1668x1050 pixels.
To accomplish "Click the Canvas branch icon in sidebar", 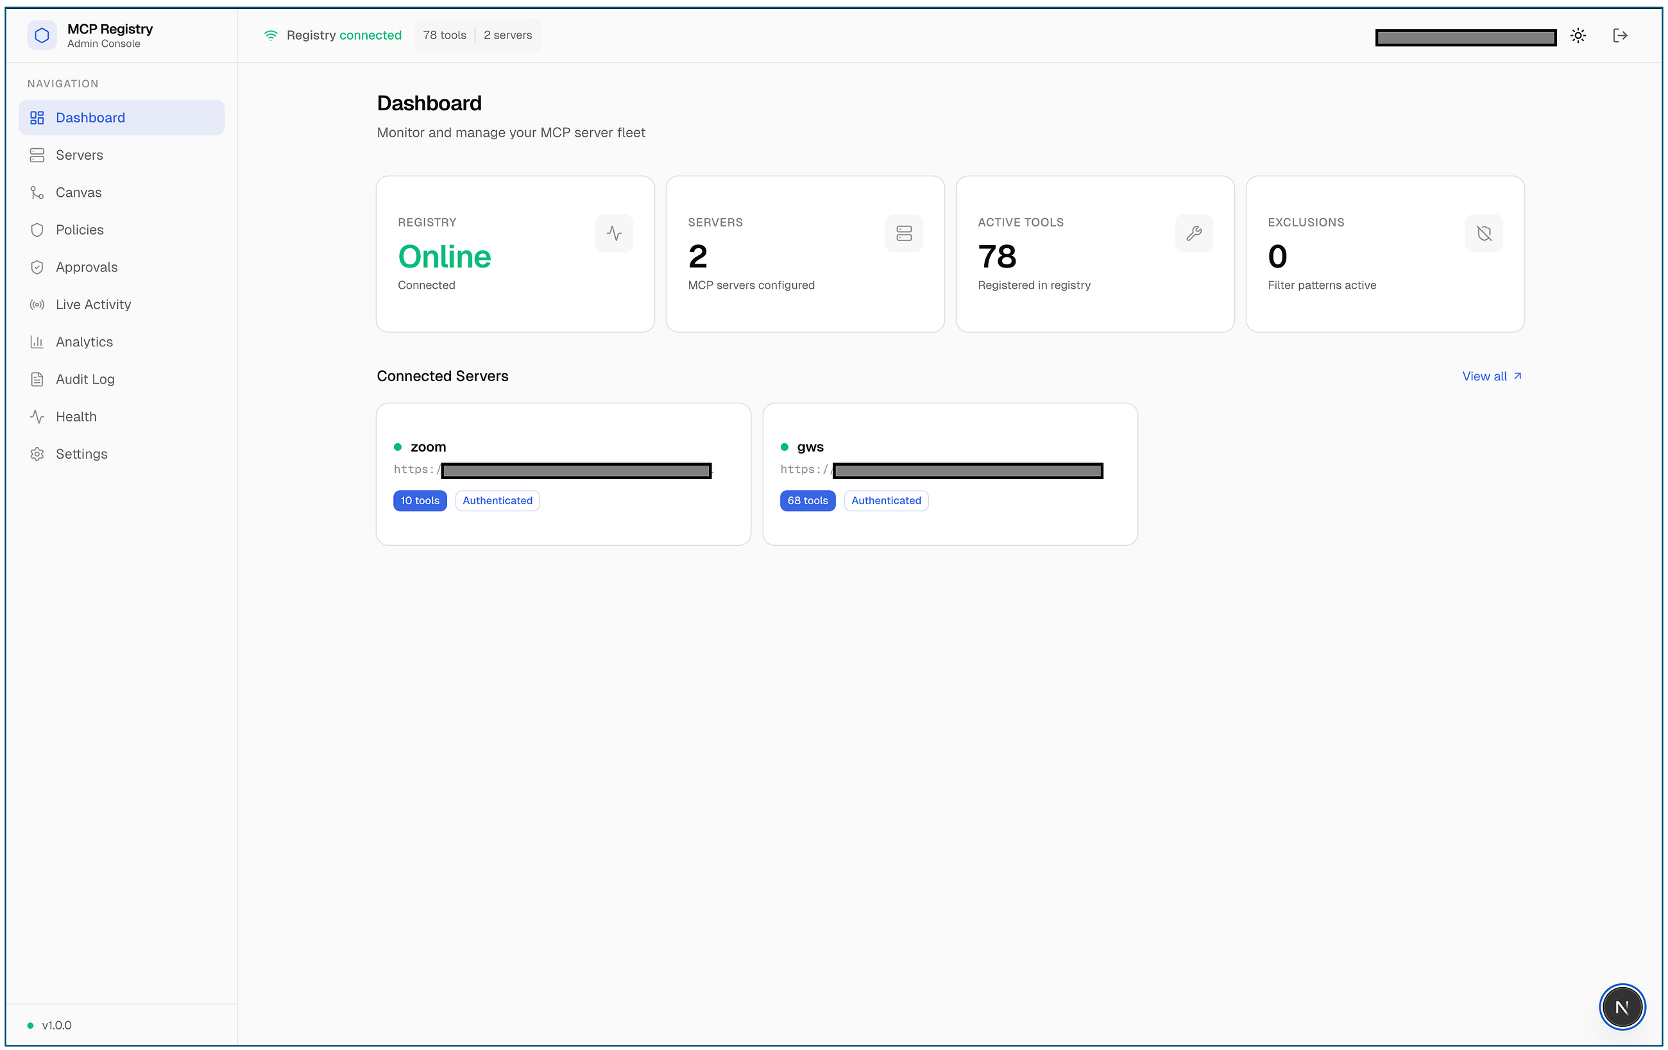I will point(37,192).
